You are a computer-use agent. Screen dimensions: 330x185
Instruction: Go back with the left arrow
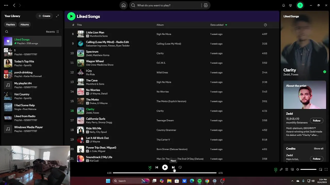(14, 5)
